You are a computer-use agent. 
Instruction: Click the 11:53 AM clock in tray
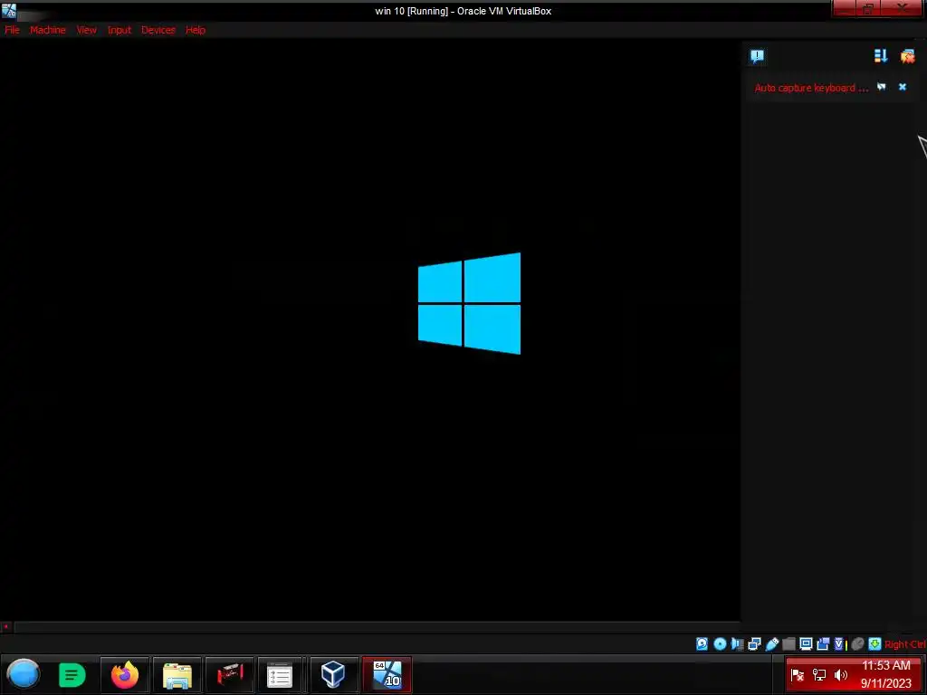click(x=885, y=665)
